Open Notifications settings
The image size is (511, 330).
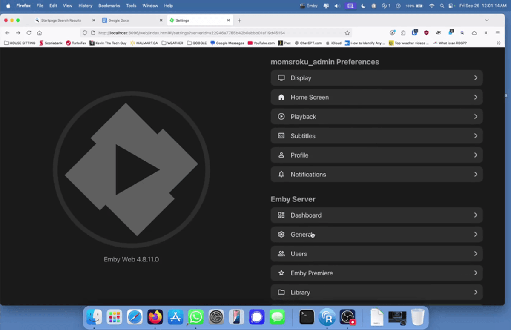[x=376, y=175]
